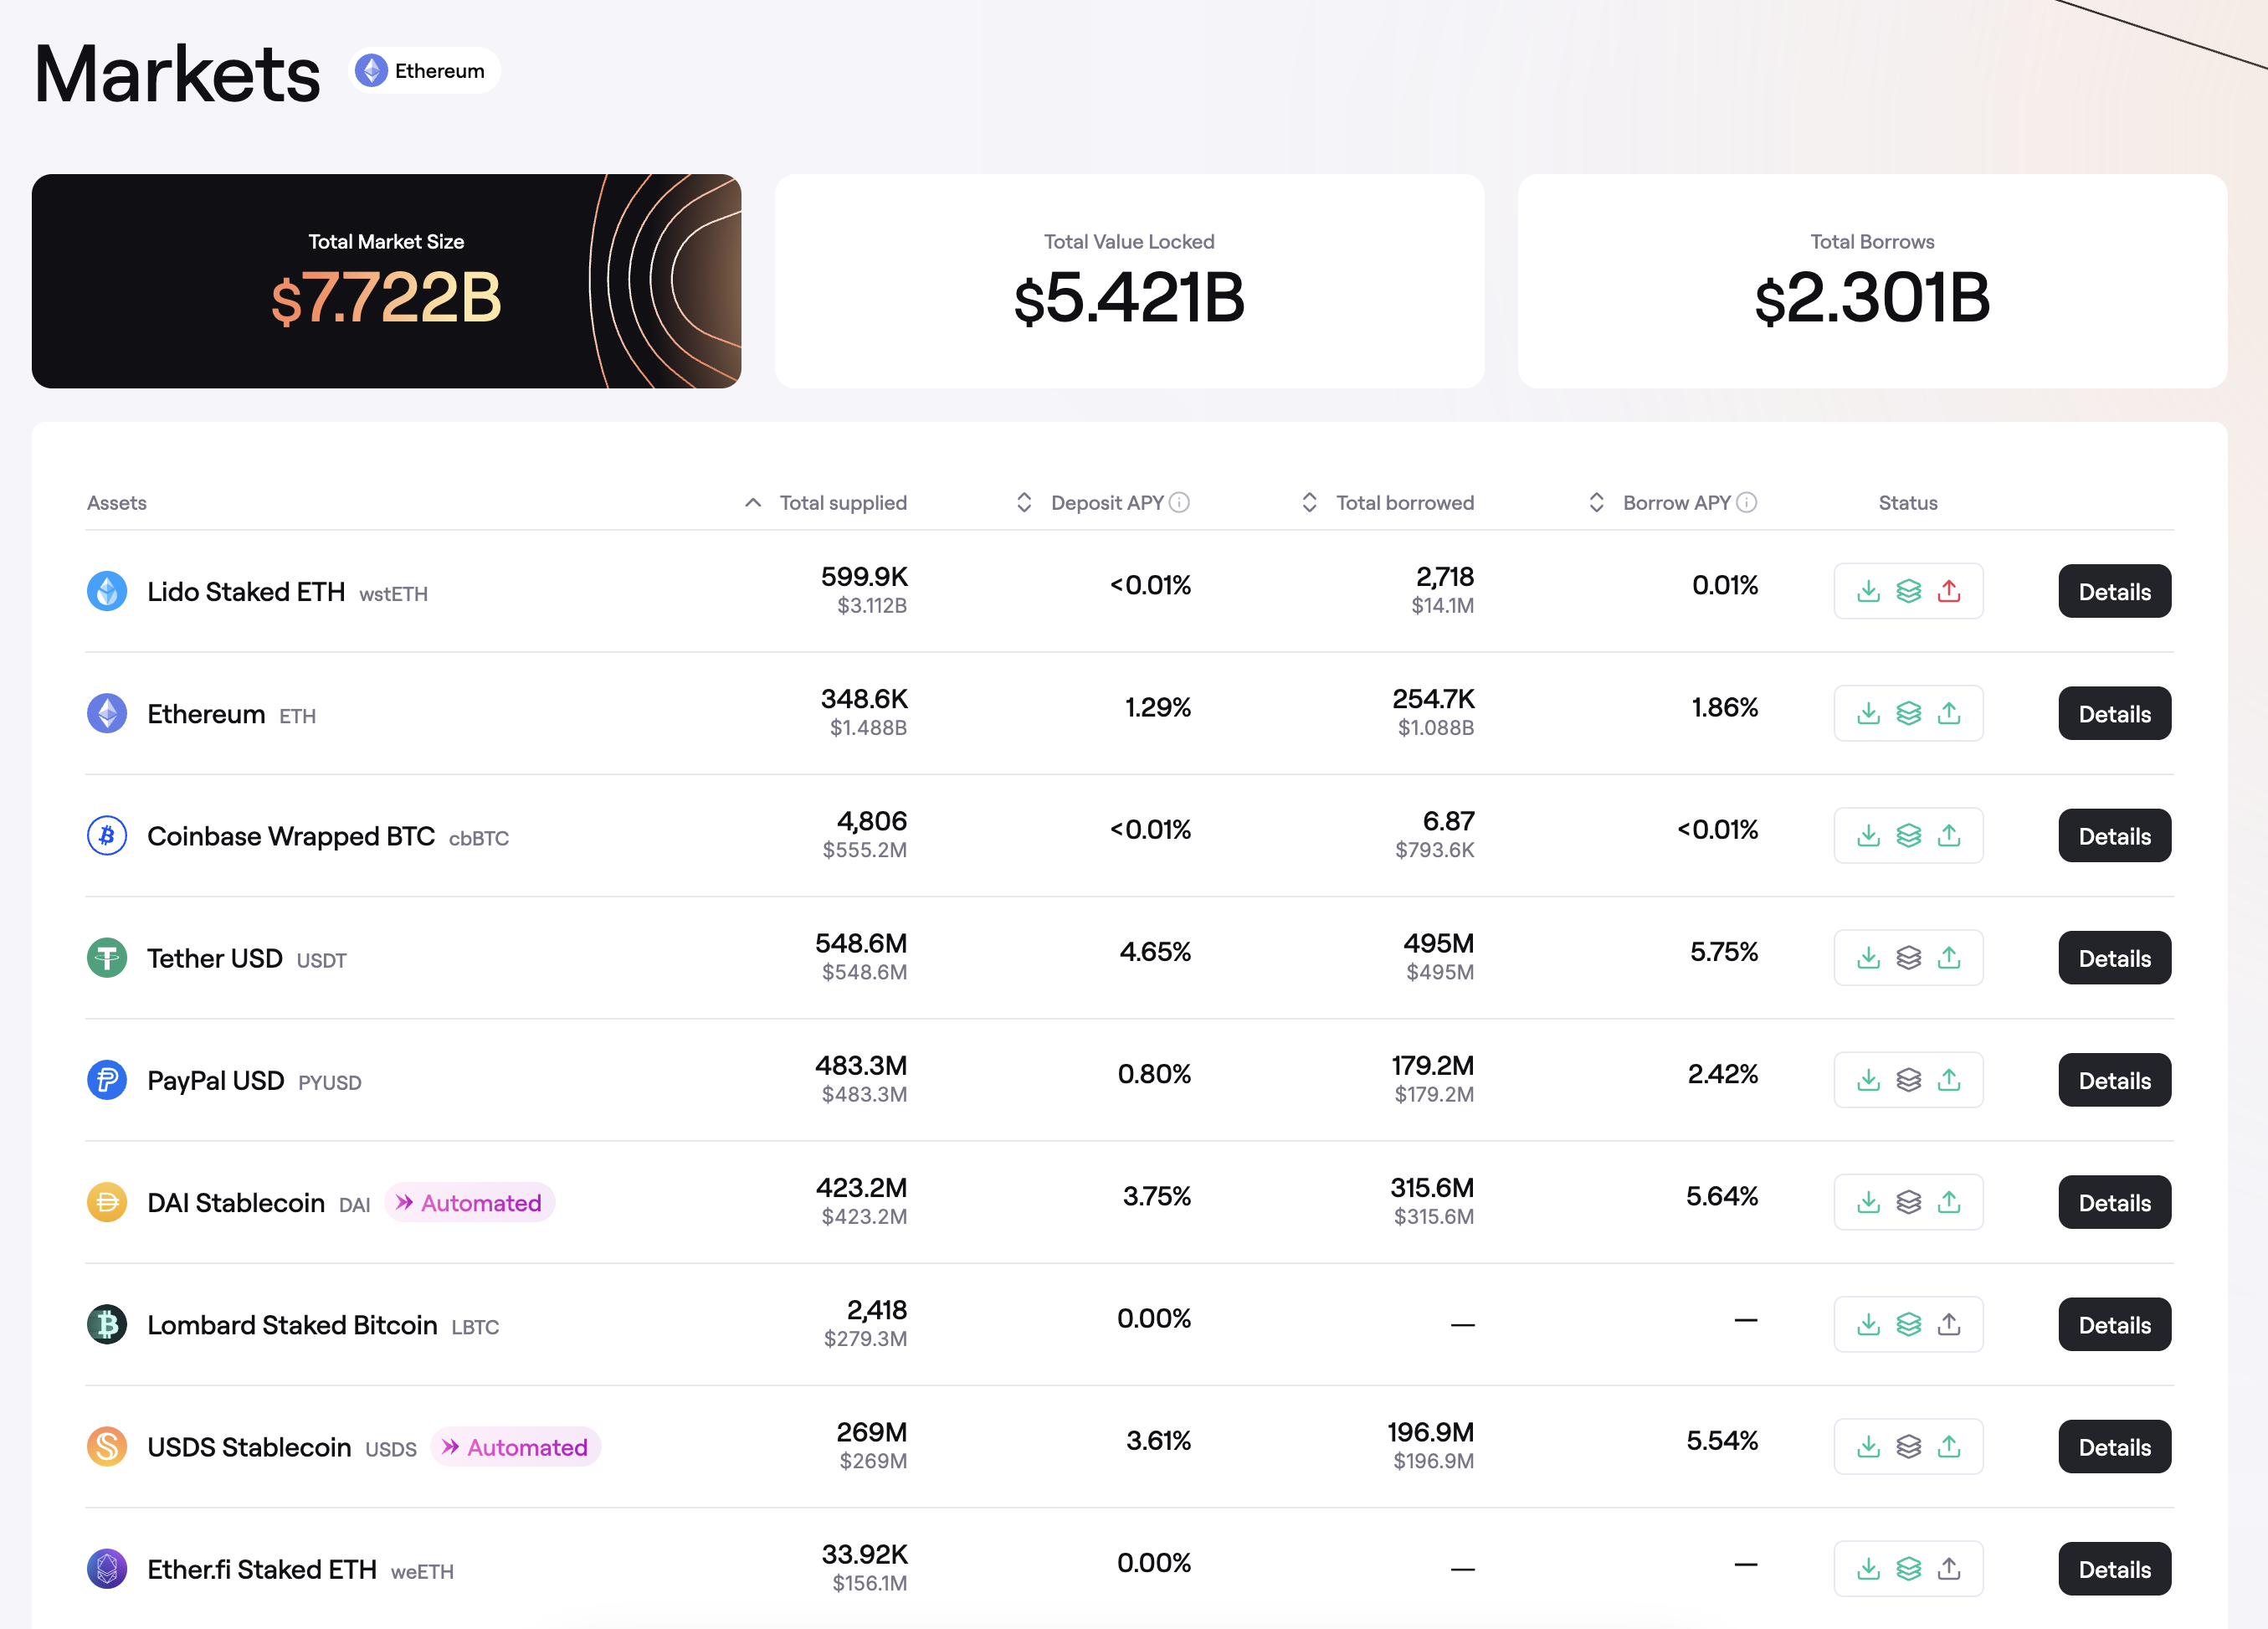The image size is (2268, 1629).
Task: Click the collateral layers icon in Ethereum row
Action: [1908, 713]
